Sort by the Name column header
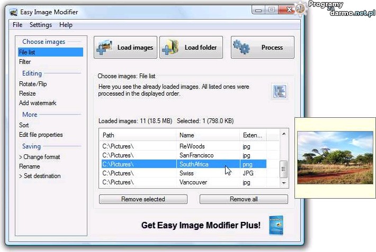This screenshot has width=376, height=252. (208, 135)
